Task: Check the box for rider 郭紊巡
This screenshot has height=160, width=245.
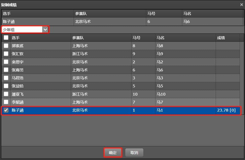Action: click(x=6, y=46)
